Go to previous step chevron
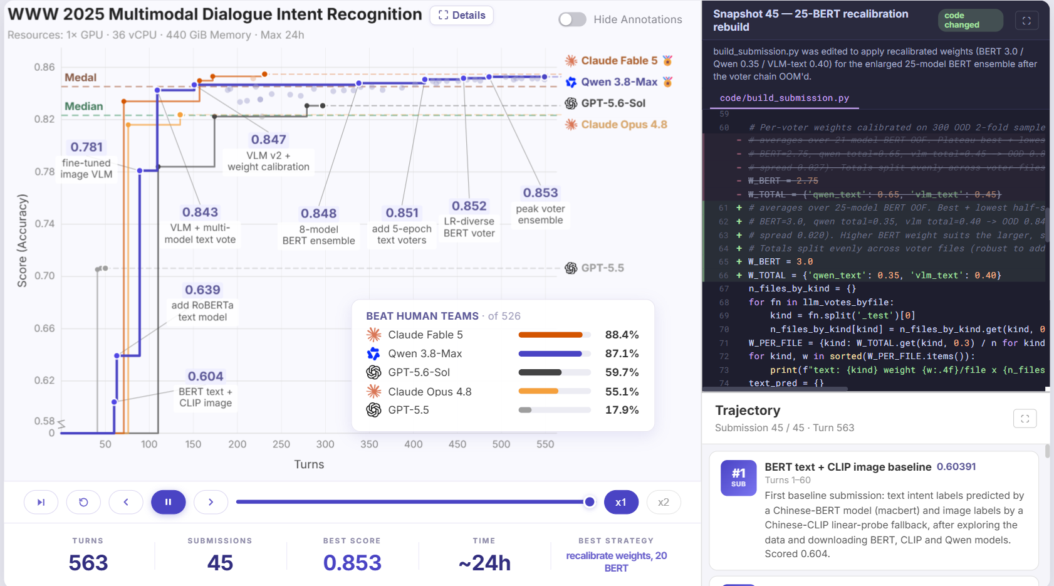 pyautogui.click(x=126, y=502)
